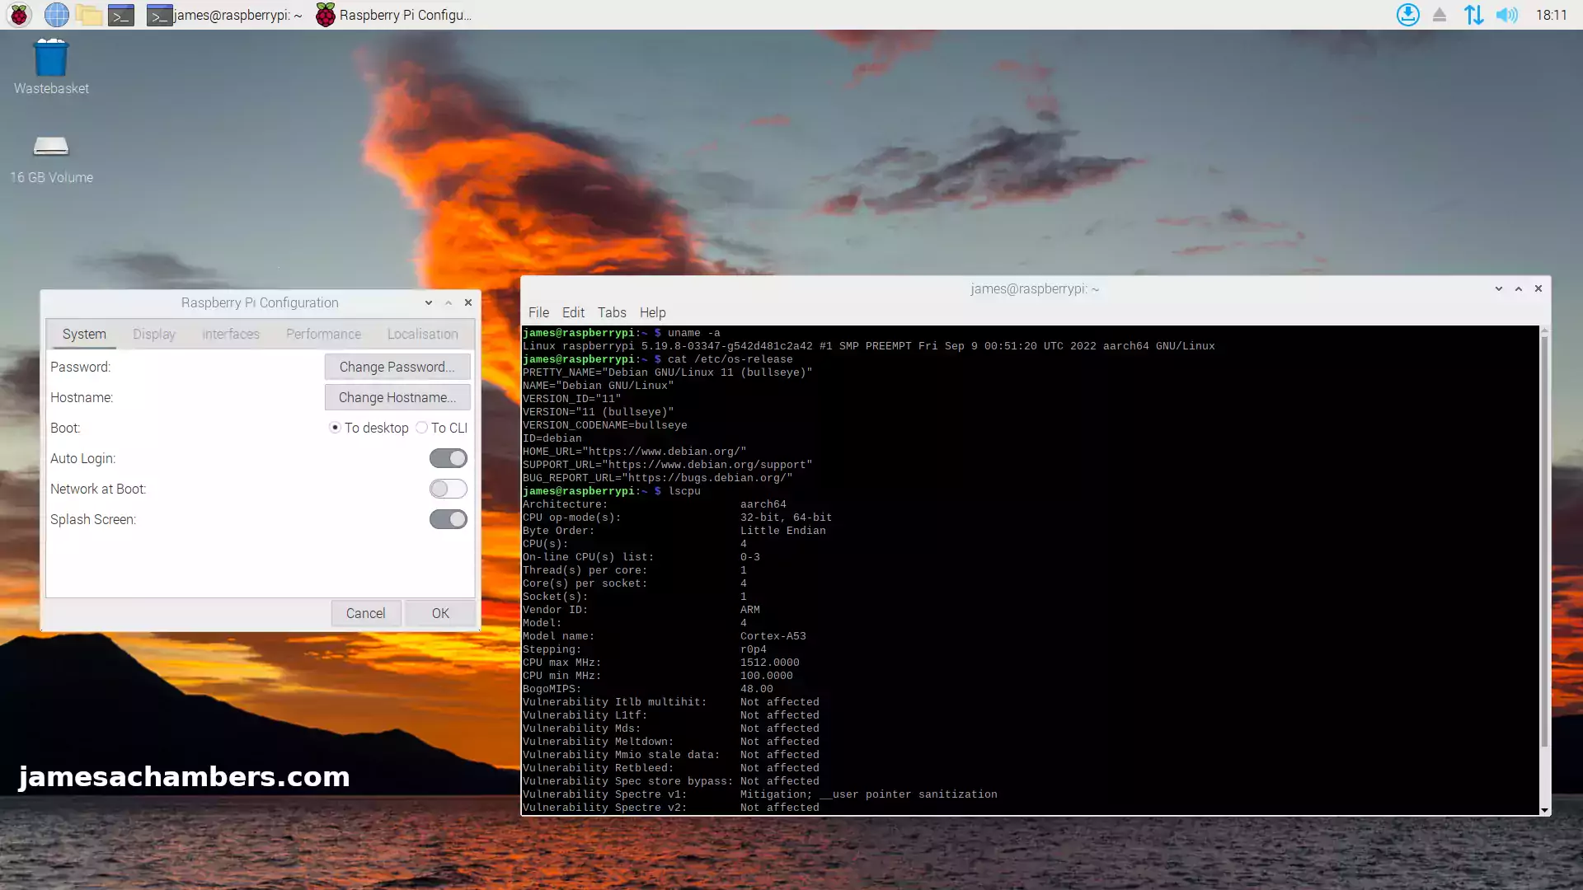The height and width of the screenshot is (890, 1583).
Task: Click the Raspberry Pi Configuration title bar
Action: 260,302
